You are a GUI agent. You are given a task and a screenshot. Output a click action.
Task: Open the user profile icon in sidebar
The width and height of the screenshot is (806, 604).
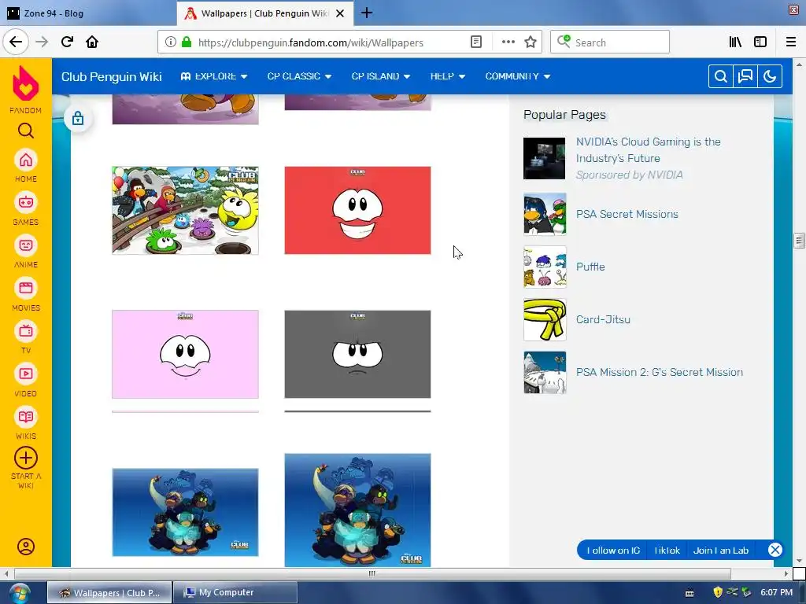(x=26, y=547)
